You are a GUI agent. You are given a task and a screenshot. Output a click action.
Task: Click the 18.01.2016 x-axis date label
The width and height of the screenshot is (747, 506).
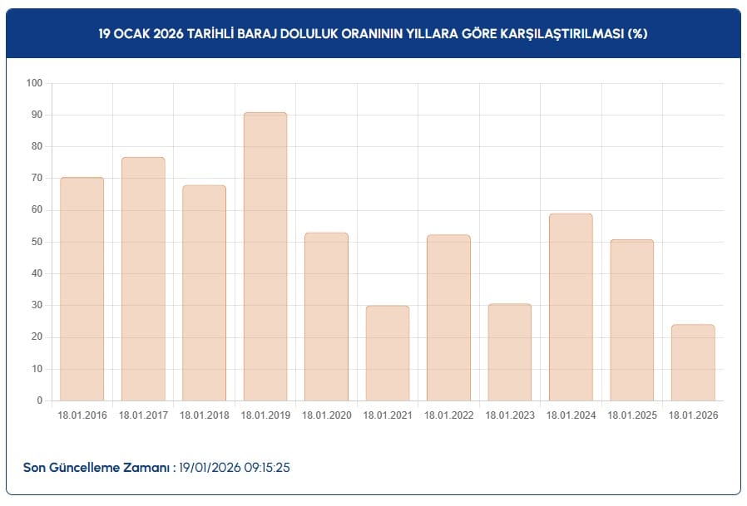click(x=82, y=415)
